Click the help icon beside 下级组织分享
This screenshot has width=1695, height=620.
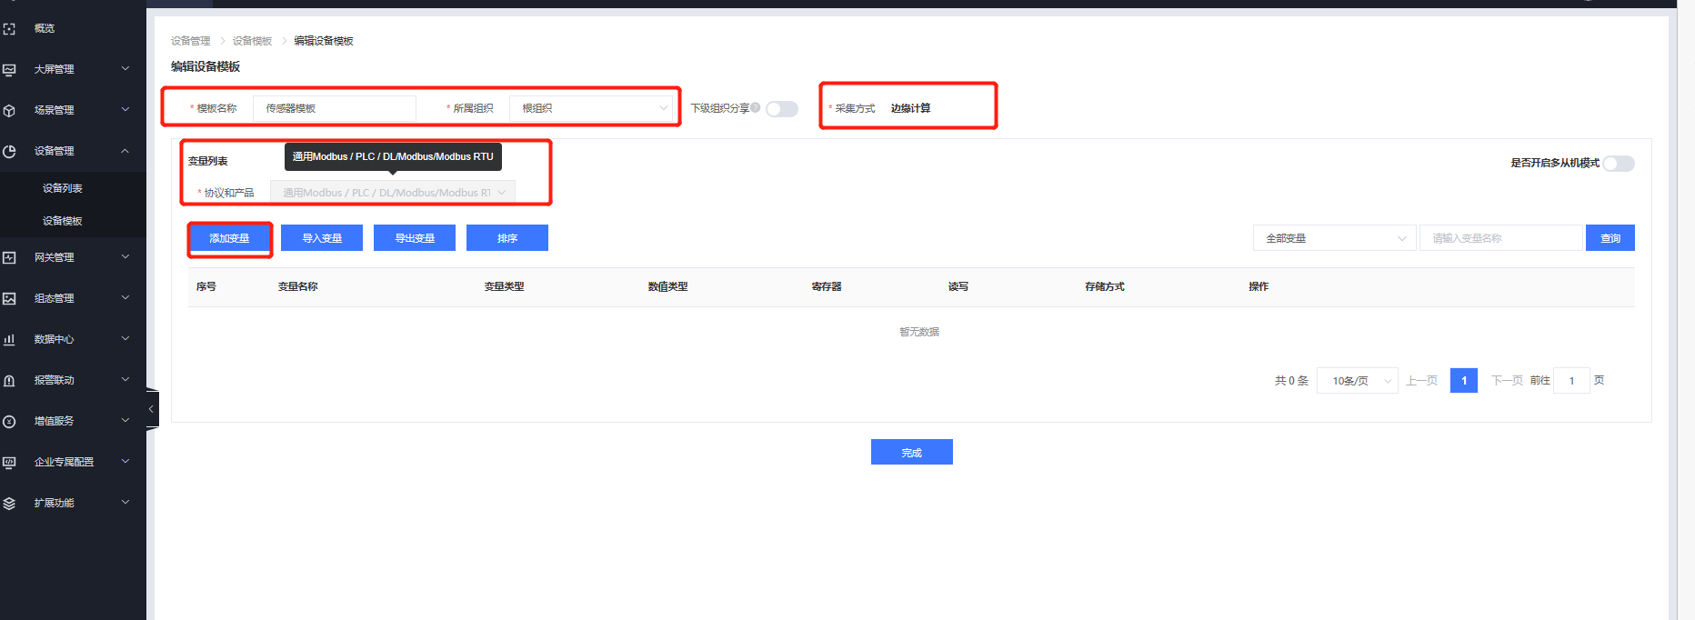756,107
